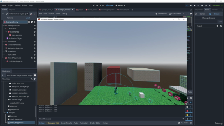224x126 pixels.
Task: Toggle visibility of ExampleEnemy node
Action: (x=35, y=22)
